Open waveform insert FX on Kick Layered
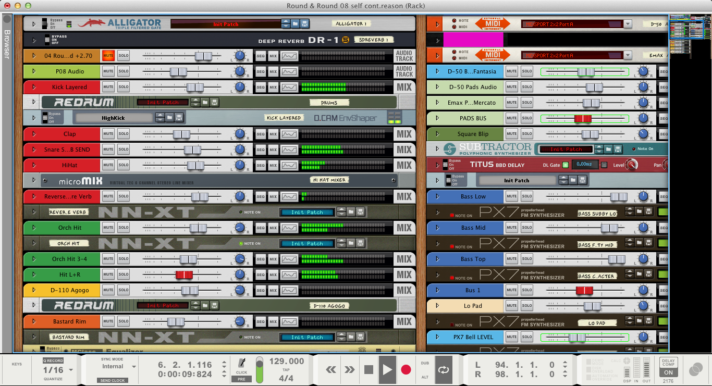 289,87
